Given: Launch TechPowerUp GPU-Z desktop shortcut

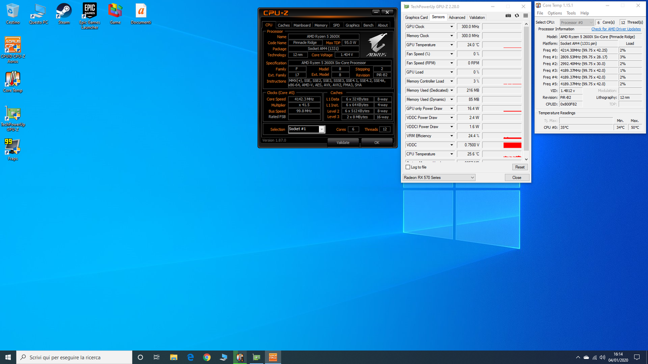Looking at the screenshot, I should coord(13,119).
